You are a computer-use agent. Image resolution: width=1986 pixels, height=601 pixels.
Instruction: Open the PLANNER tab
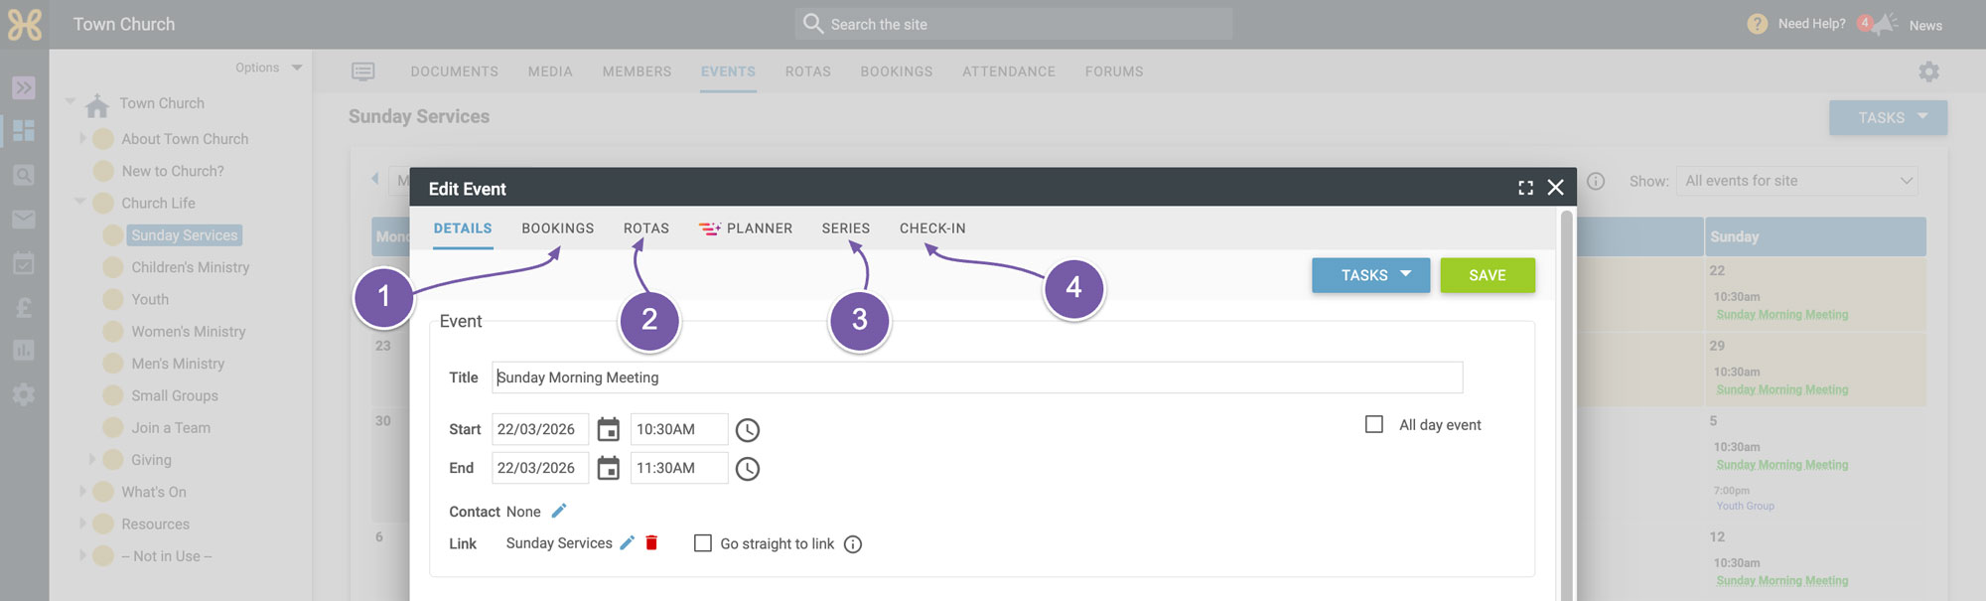pos(746,228)
